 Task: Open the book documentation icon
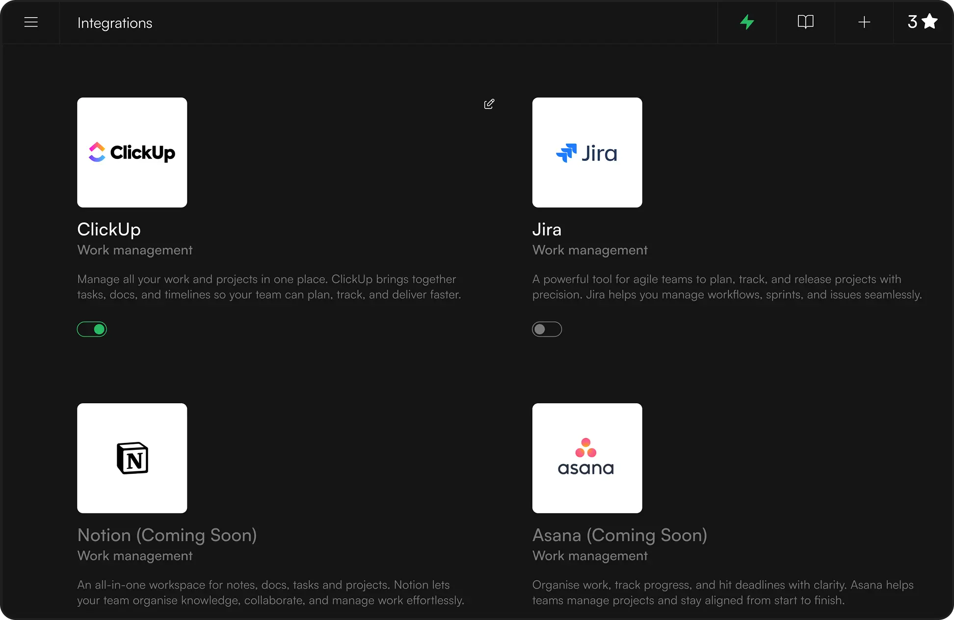[x=805, y=22]
